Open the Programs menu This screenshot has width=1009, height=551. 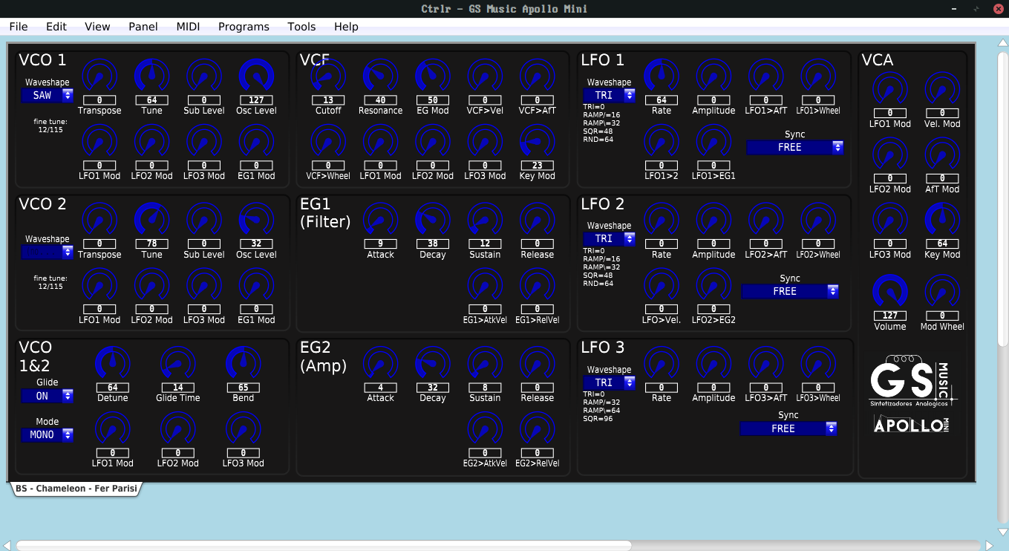click(x=244, y=27)
